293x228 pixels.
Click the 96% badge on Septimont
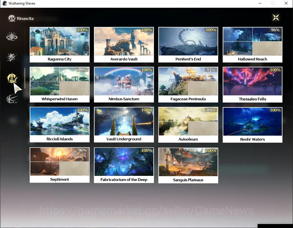click(82, 150)
